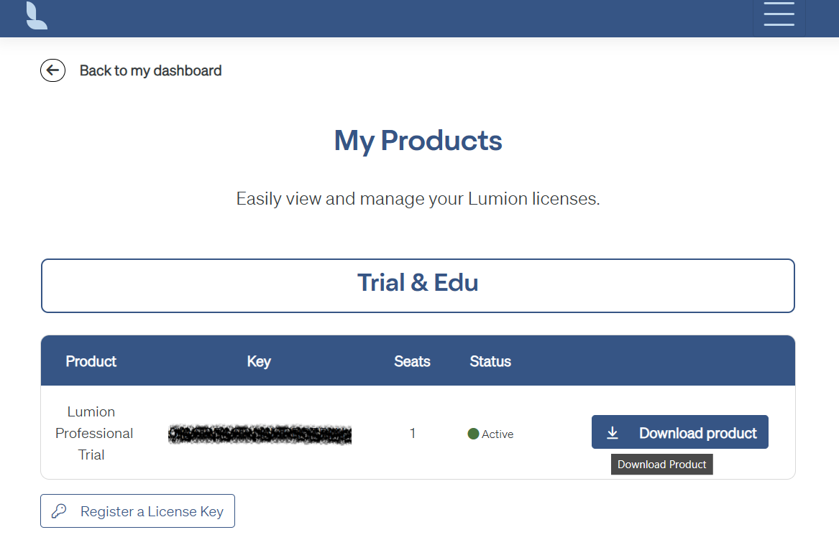Click the download arrow icon
Screen dimensions: 839x545
tap(613, 433)
